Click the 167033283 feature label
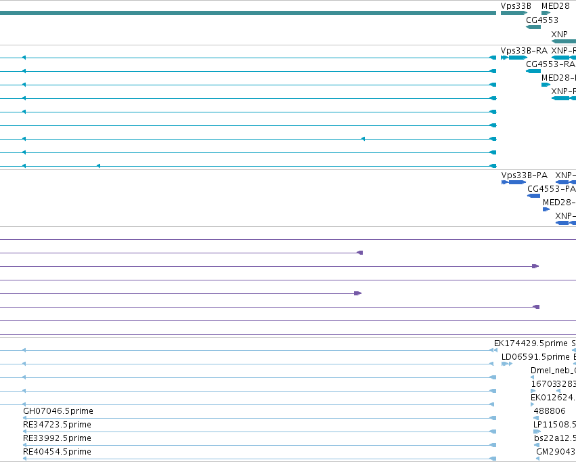The height and width of the screenshot is (462, 576). point(554,383)
